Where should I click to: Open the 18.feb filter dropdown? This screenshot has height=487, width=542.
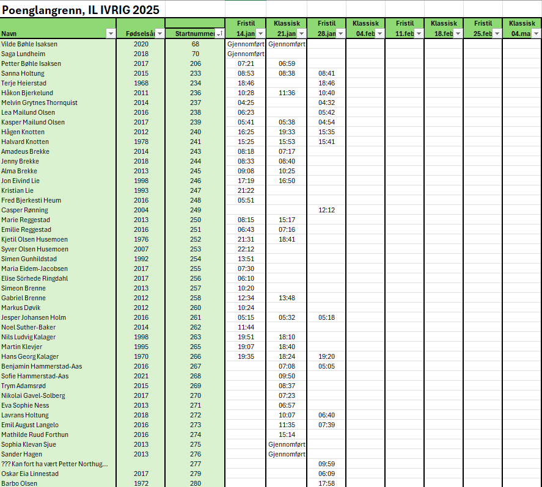pyautogui.click(x=457, y=34)
